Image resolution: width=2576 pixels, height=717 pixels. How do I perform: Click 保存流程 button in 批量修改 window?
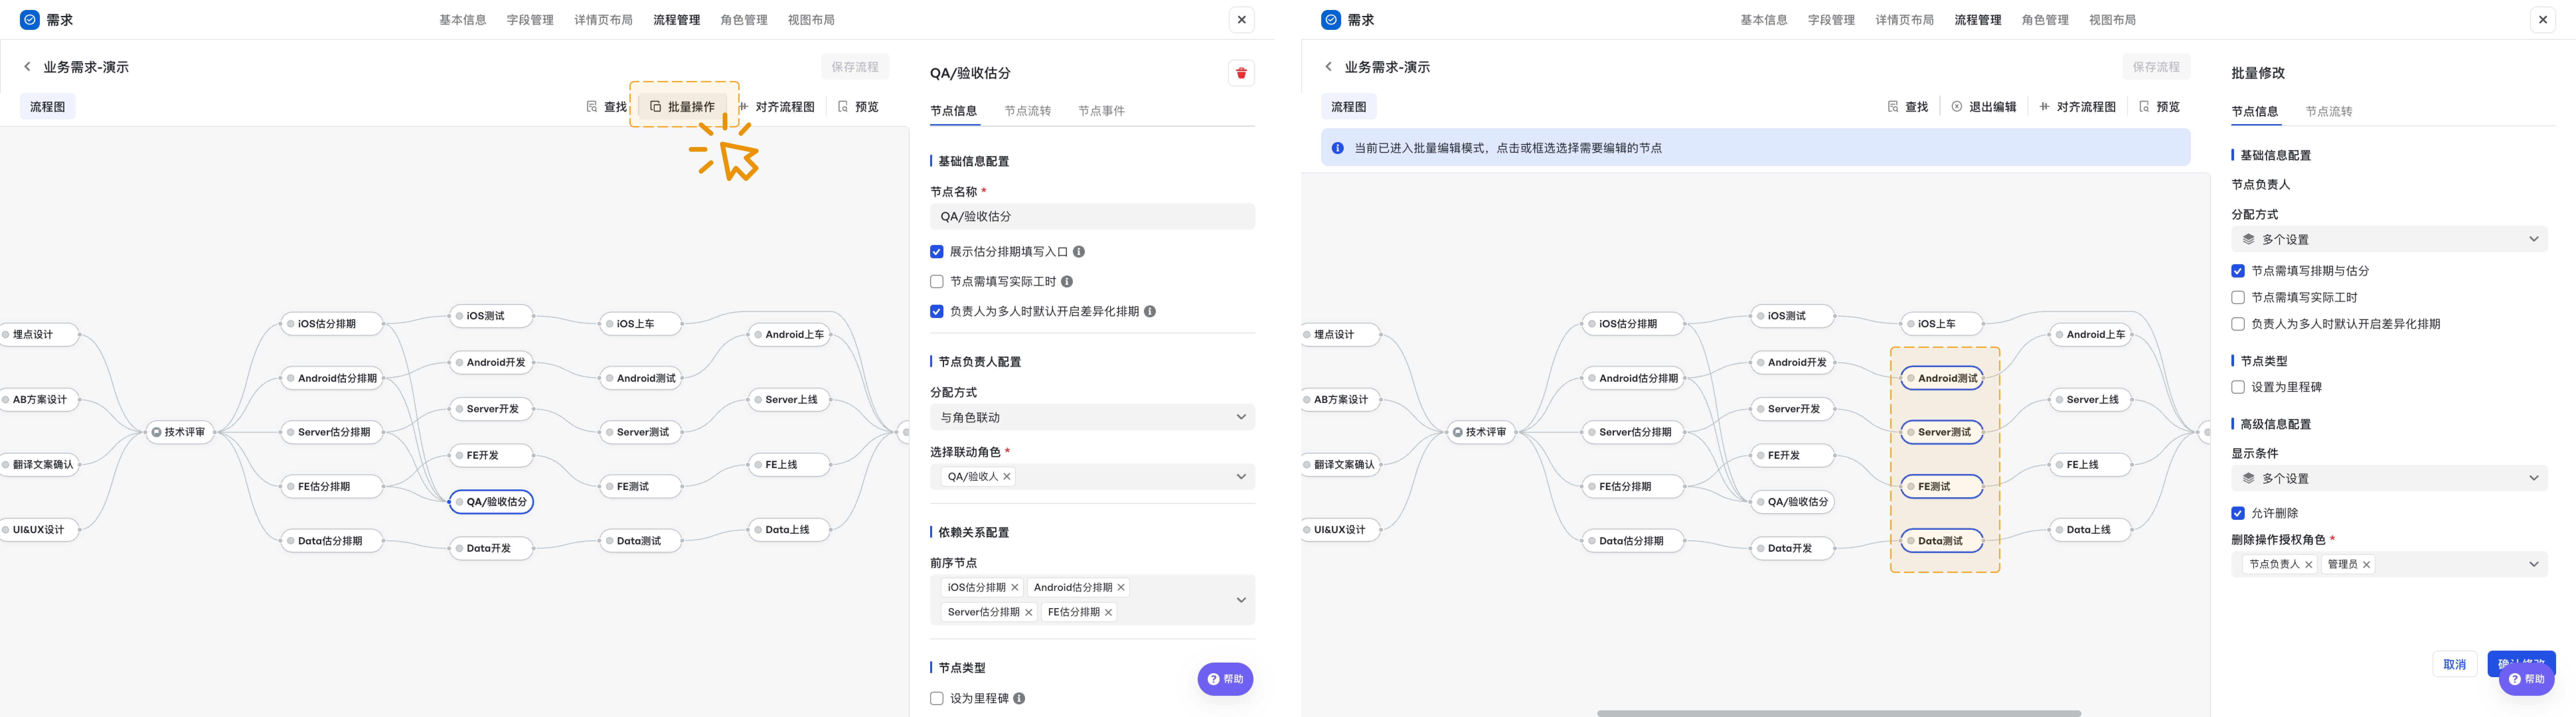(x=2156, y=67)
